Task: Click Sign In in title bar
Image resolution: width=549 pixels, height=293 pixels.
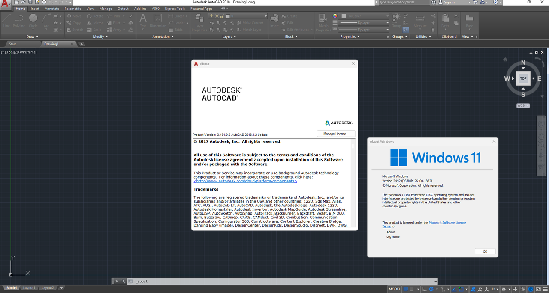Action: (449, 2)
